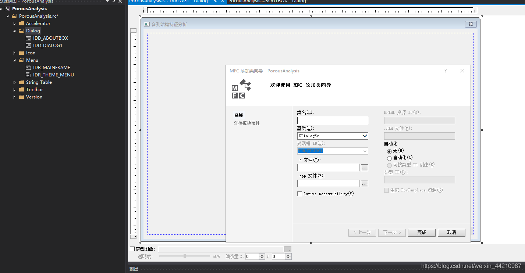The image size is (525, 273).
Task: Click the .cpp 文件 input field
Action: [328, 183]
